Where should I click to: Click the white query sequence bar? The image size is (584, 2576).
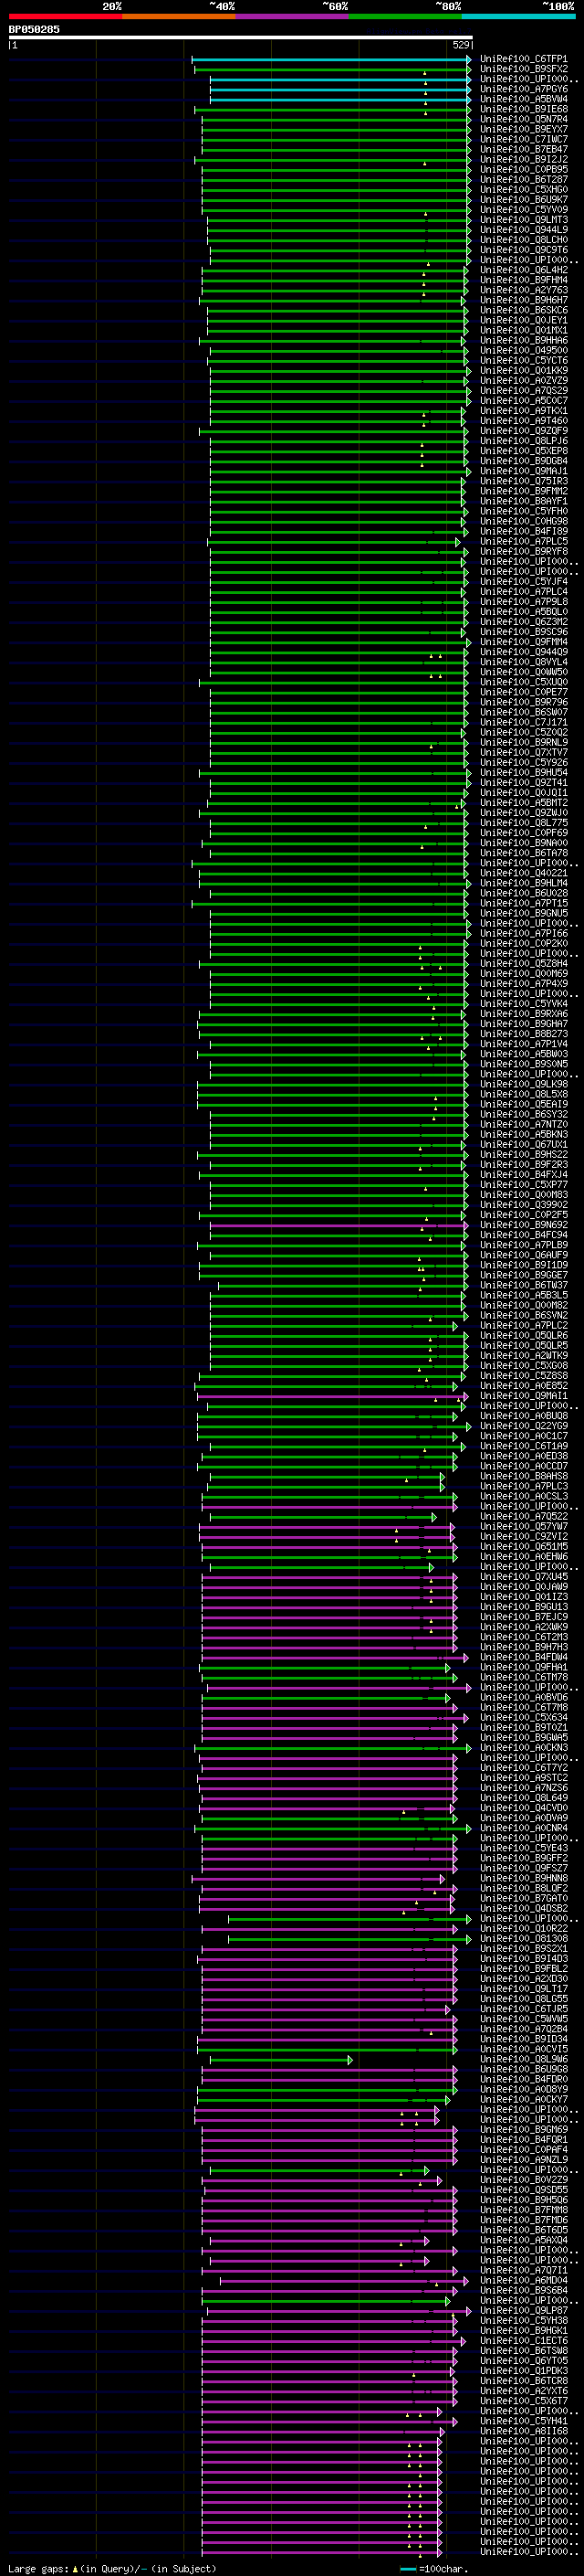point(241,37)
